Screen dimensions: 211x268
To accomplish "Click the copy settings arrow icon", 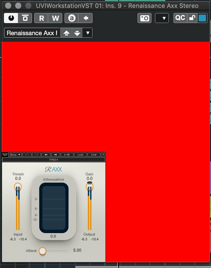I will 86,18.
